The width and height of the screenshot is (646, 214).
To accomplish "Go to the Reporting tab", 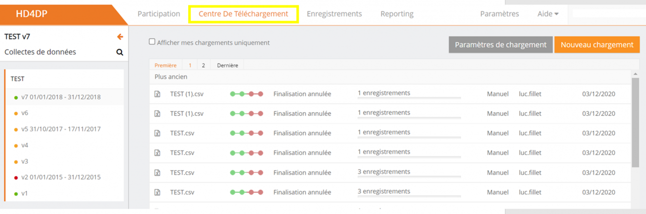I will (397, 14).
